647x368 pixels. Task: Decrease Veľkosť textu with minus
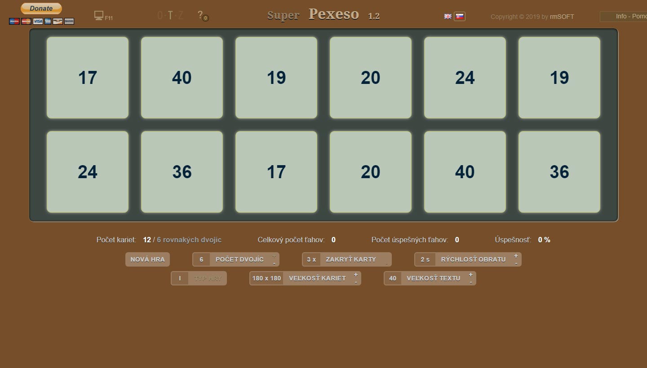click(x=470, y=282)
